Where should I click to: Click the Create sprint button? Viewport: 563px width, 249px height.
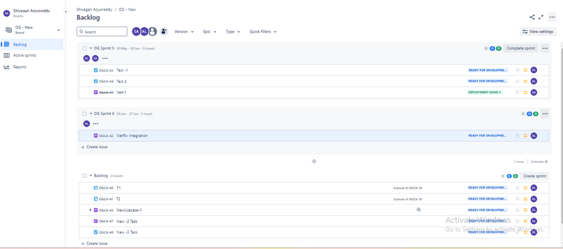pos(535,176)
